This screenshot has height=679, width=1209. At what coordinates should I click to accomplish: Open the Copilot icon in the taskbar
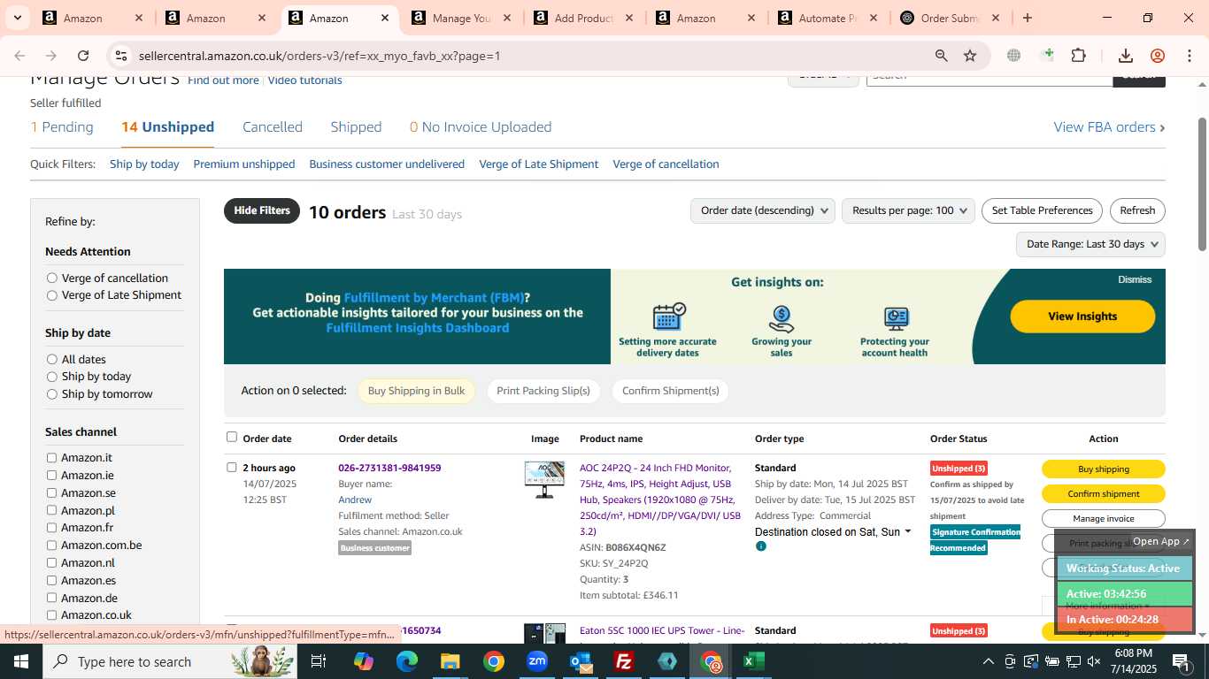pos(364,661)
